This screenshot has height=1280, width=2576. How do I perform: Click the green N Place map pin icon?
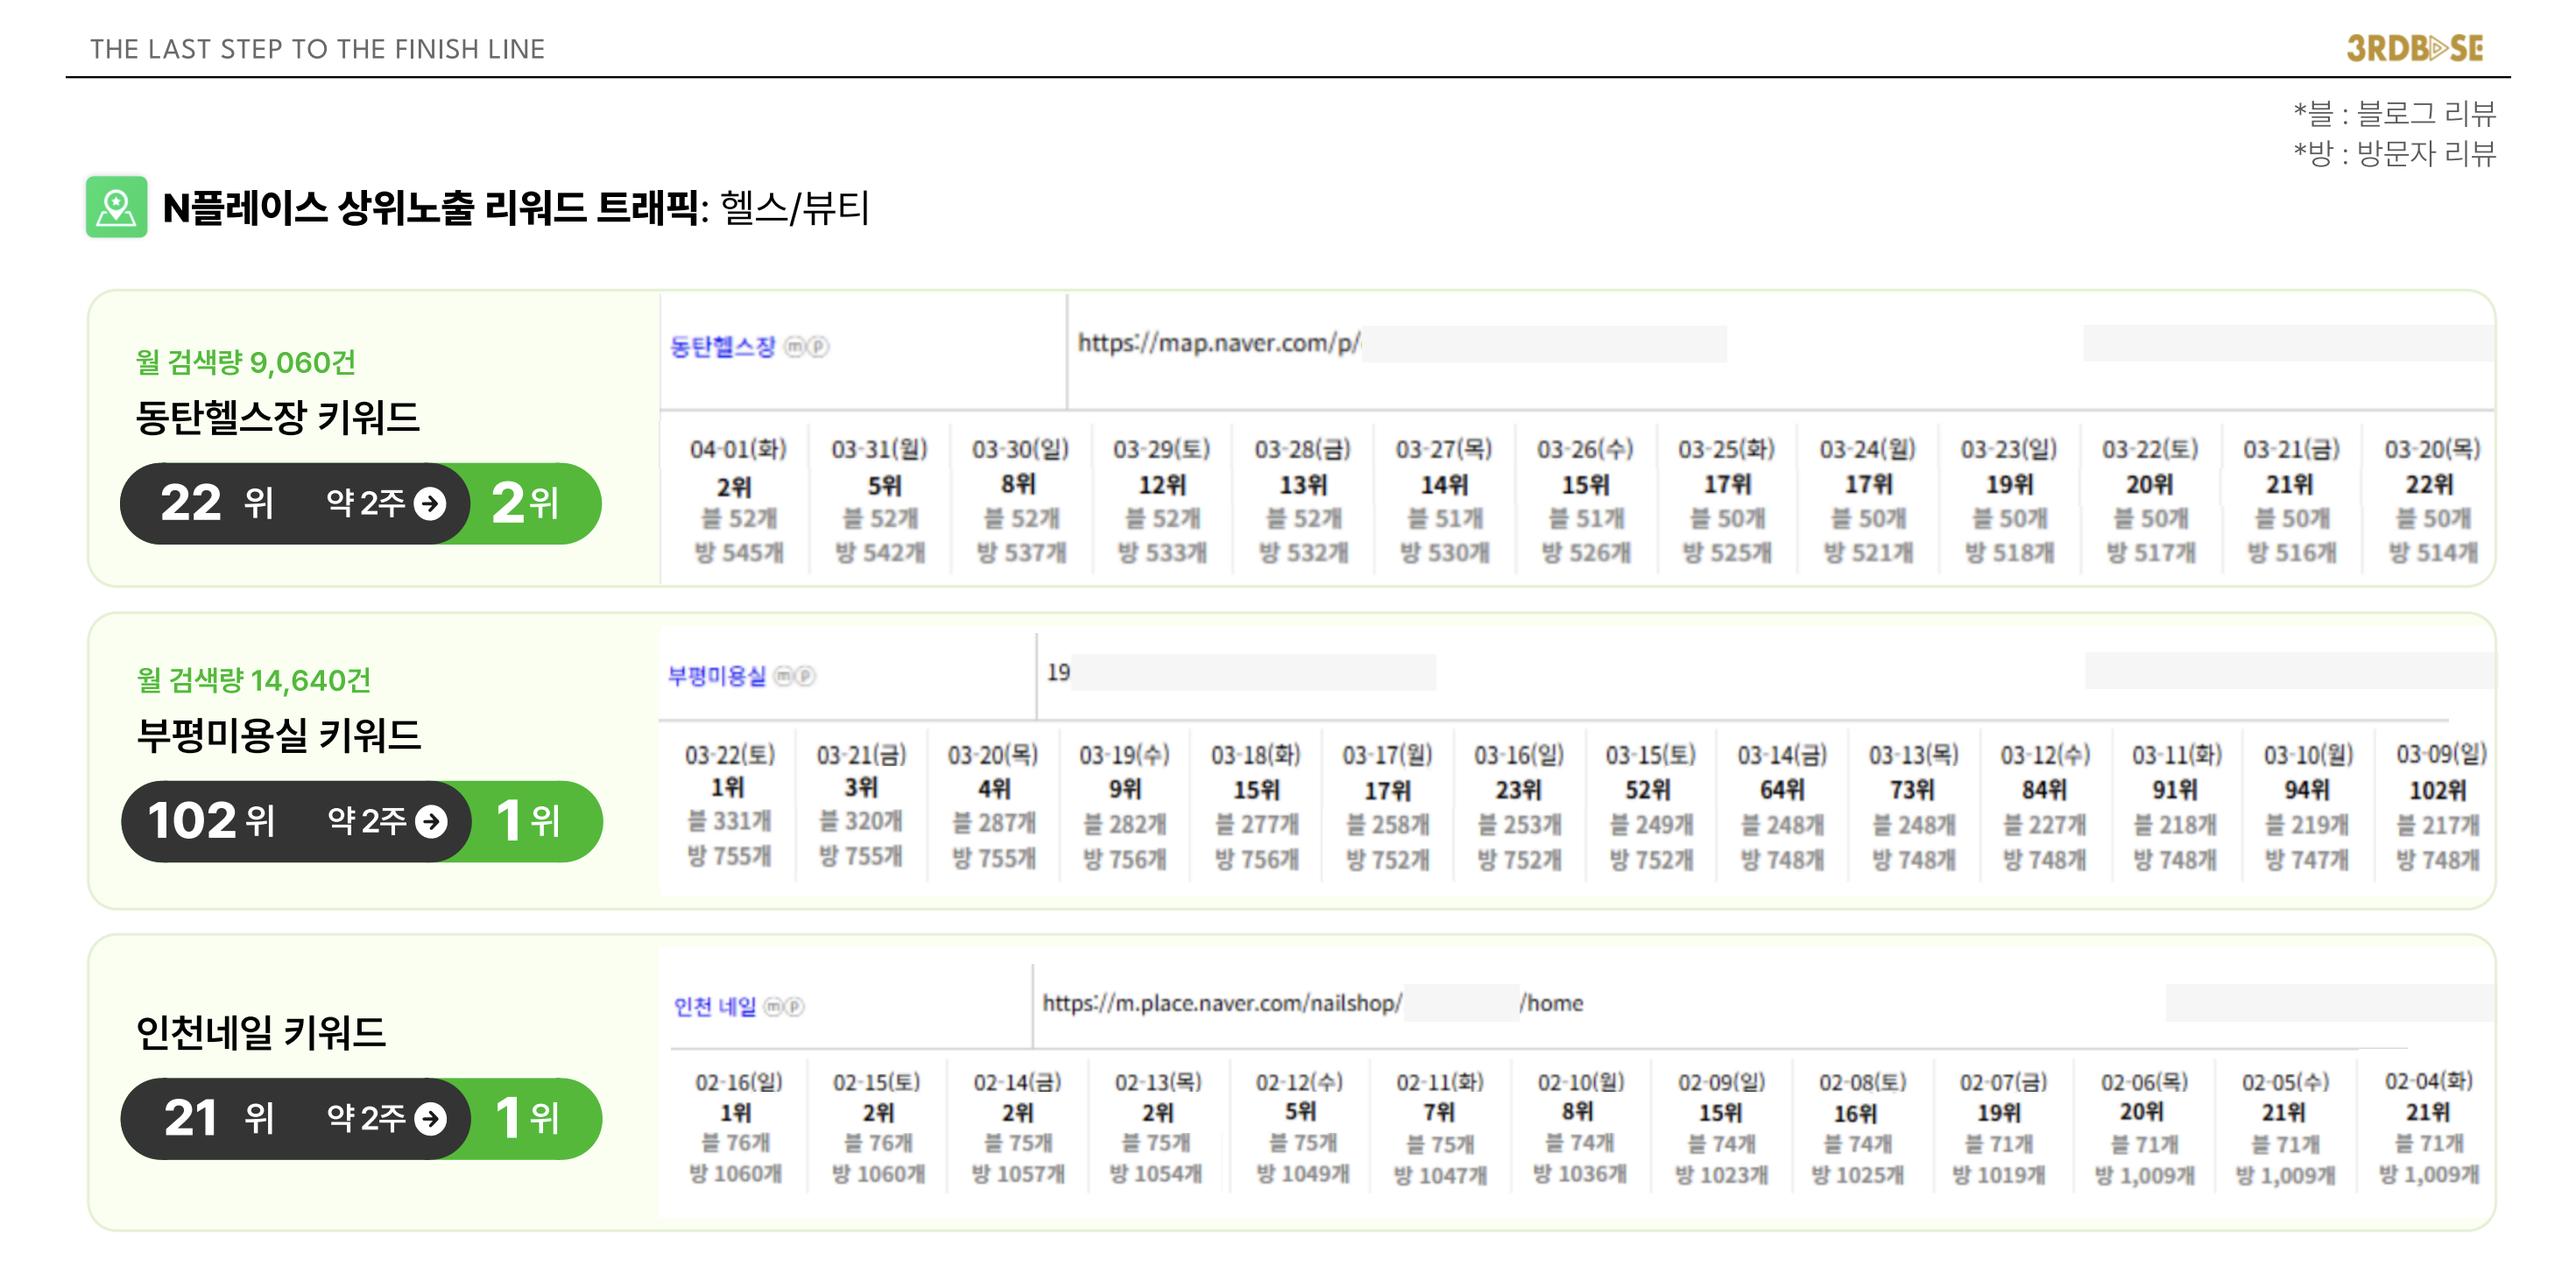tap(116, 207)
